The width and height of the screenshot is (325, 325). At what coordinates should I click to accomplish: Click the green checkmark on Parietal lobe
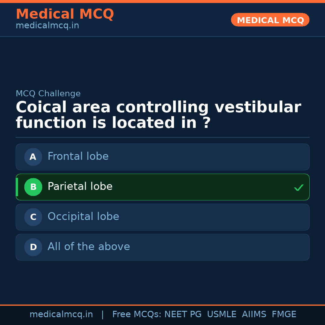pos(299,188)
